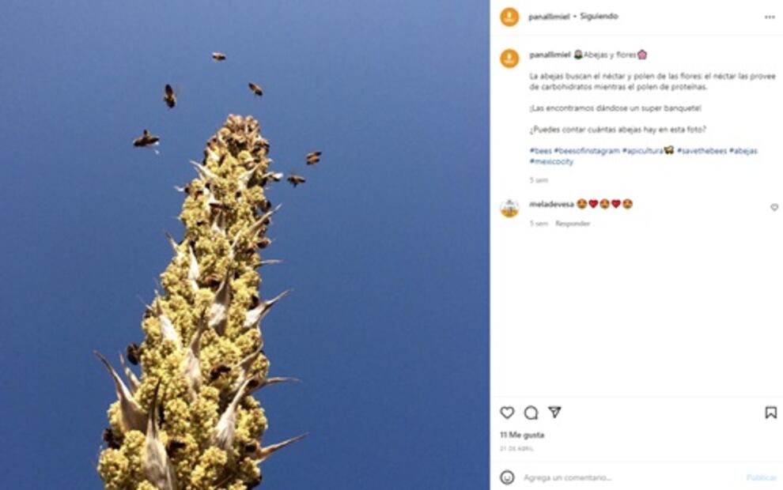Open #beesofinstagram hashtag

click(x=587, y=151)
